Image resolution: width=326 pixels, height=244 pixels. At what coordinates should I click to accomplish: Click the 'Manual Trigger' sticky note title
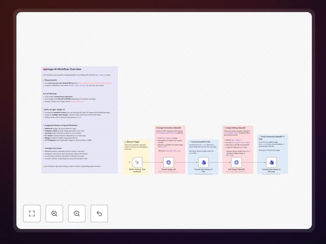point(132,142)
